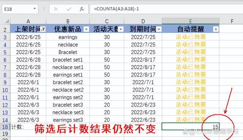Click the cell 'bracelet set3'
The width and height of the screenshot is (243, 140).
coord(68,105)
